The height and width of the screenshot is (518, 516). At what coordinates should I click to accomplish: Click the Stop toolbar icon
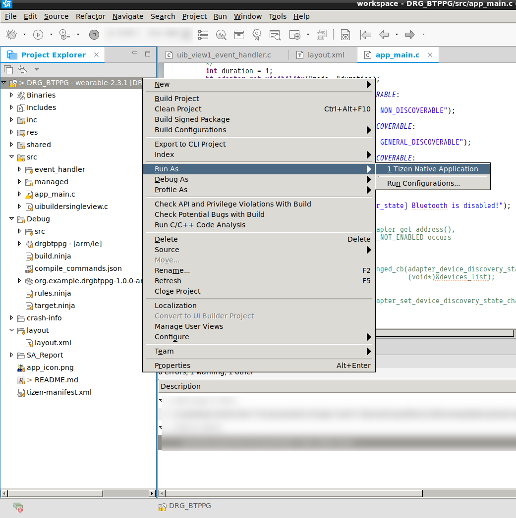[94, 34]
